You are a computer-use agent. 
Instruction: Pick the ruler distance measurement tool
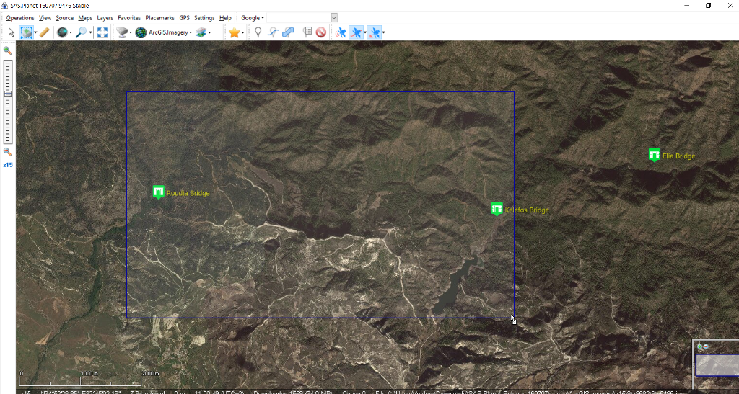pyautogui.click(x=44, y=32)
